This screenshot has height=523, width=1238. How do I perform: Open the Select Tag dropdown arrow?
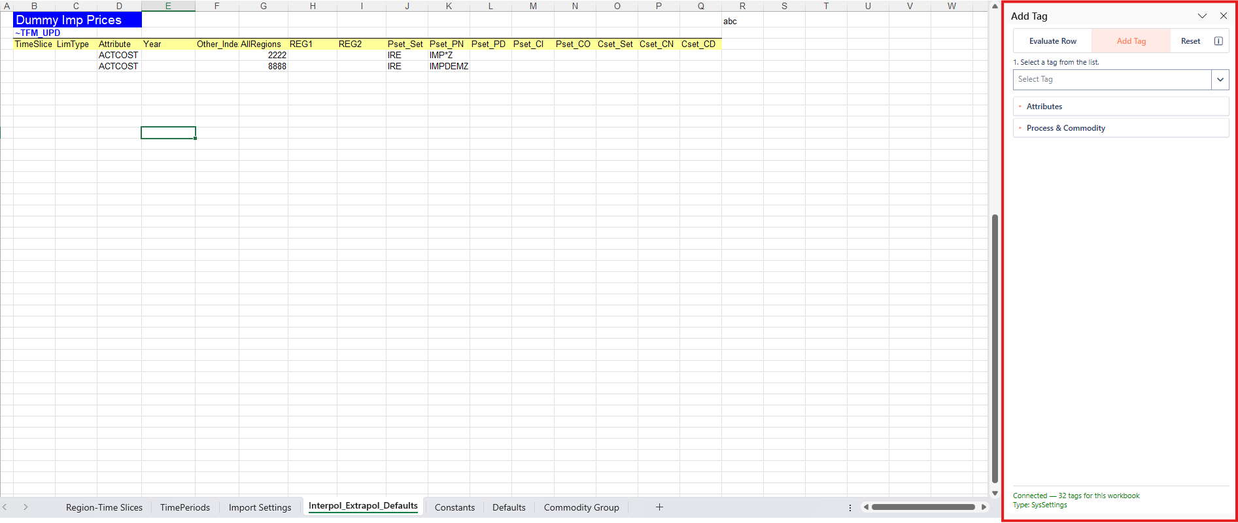pos(1220,80)
